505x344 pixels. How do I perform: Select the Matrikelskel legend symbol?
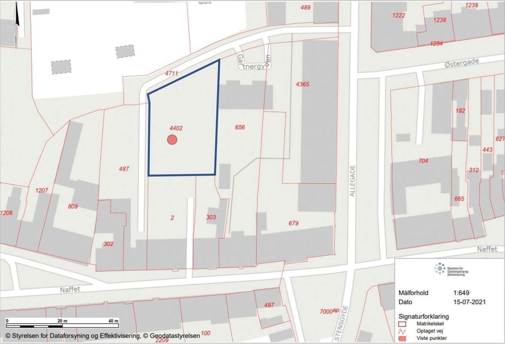click(x=402, y=324)
